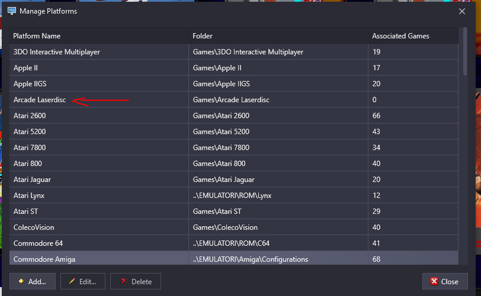Click the window X close icon
The image size is (481, 296).
[x=462, y=11]
